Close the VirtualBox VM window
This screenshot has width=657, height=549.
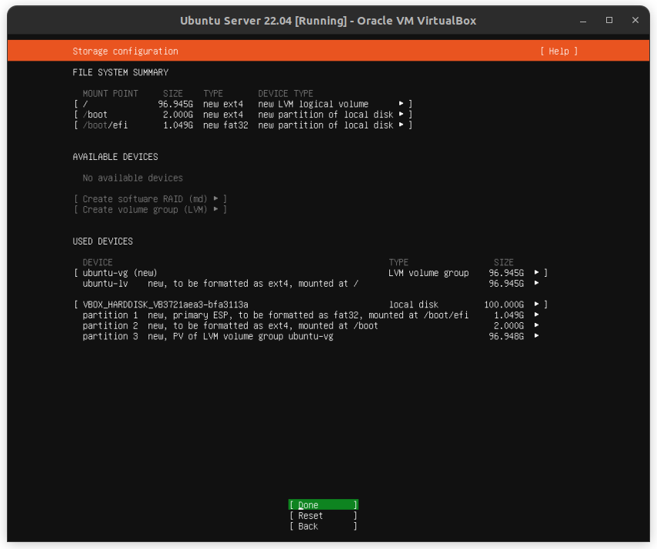click(635, 20)
